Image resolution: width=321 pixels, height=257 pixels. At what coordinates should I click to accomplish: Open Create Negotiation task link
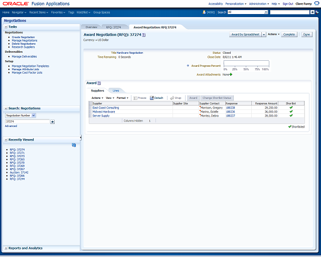(x=24, y=37)
